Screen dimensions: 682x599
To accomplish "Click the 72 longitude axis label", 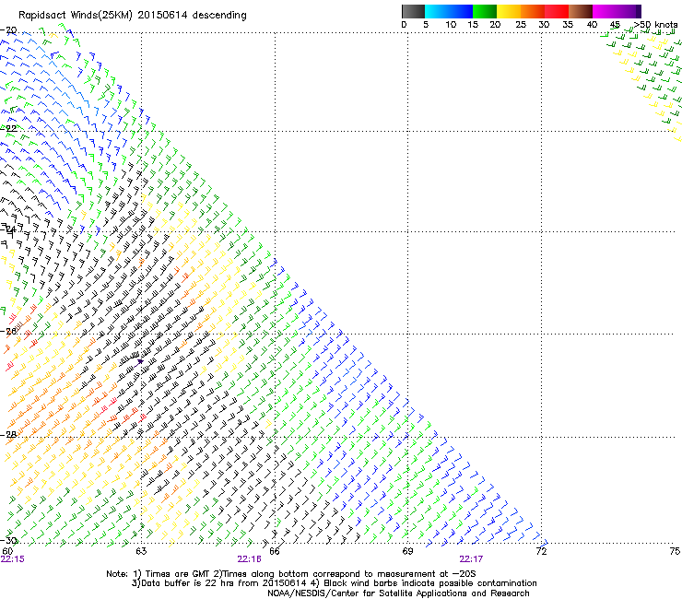I will pos(541,551).
